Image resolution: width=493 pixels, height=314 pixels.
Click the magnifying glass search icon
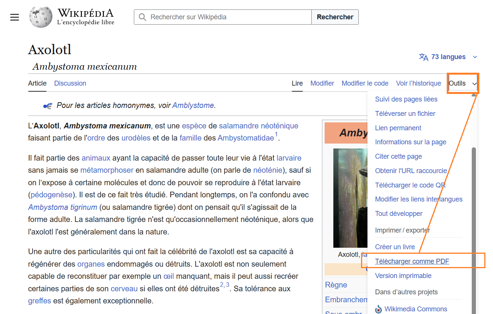pos(143,17)
